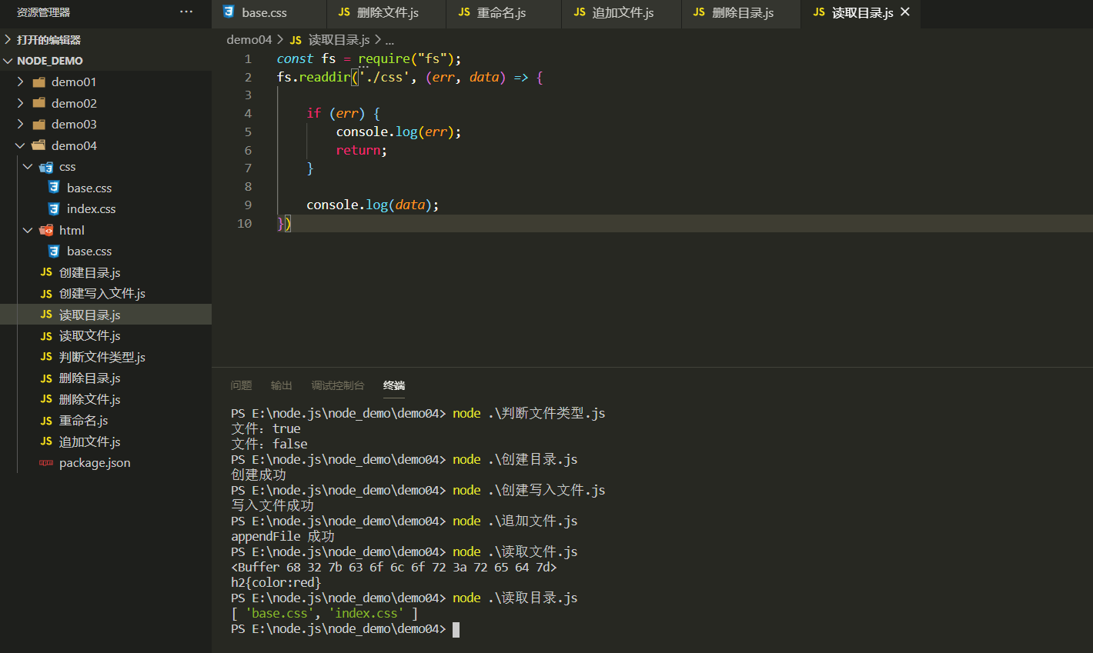Viewport: 1093px width, 653px height.
Task: Click console.log(data) on line 9
Action: tap(373, 205)
